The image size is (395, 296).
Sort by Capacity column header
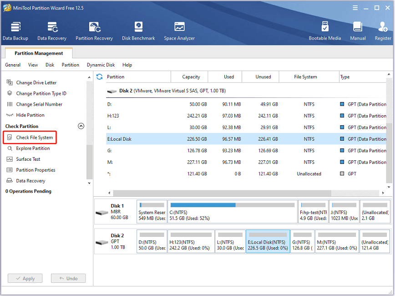click(x=189, y=77)
